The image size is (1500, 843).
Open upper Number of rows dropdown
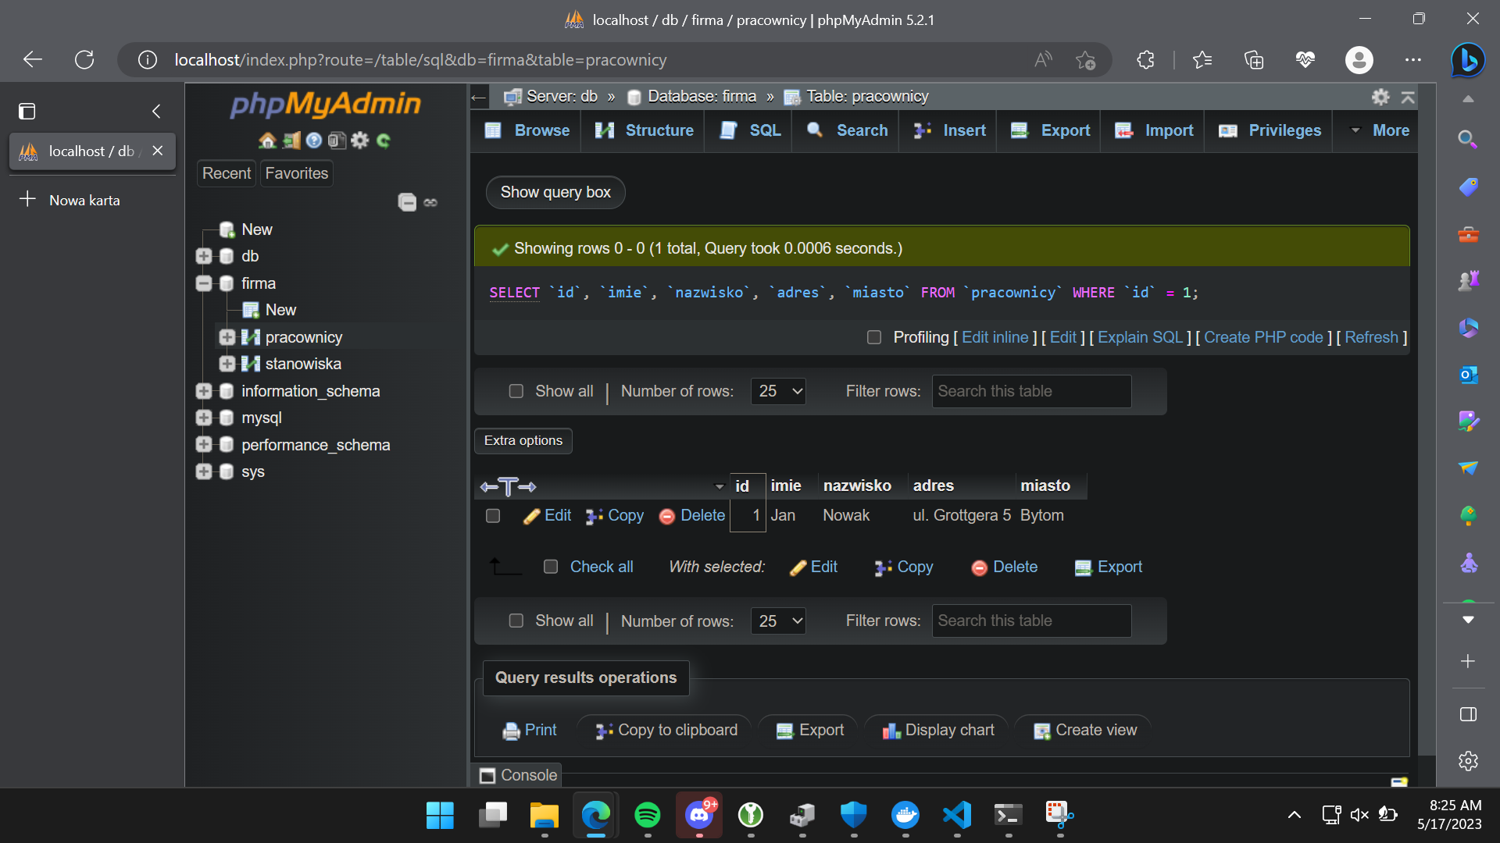778,391
